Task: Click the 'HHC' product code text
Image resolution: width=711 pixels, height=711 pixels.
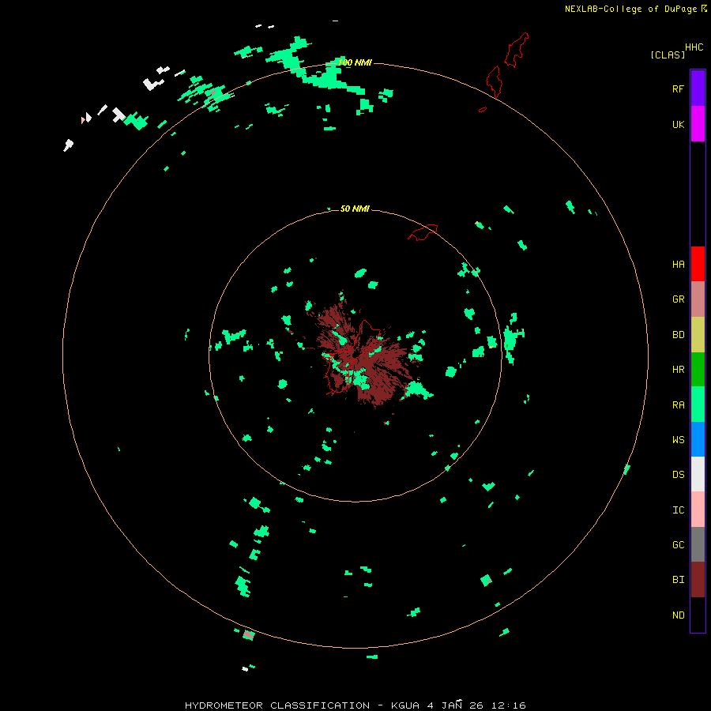Action: point(694,47)
